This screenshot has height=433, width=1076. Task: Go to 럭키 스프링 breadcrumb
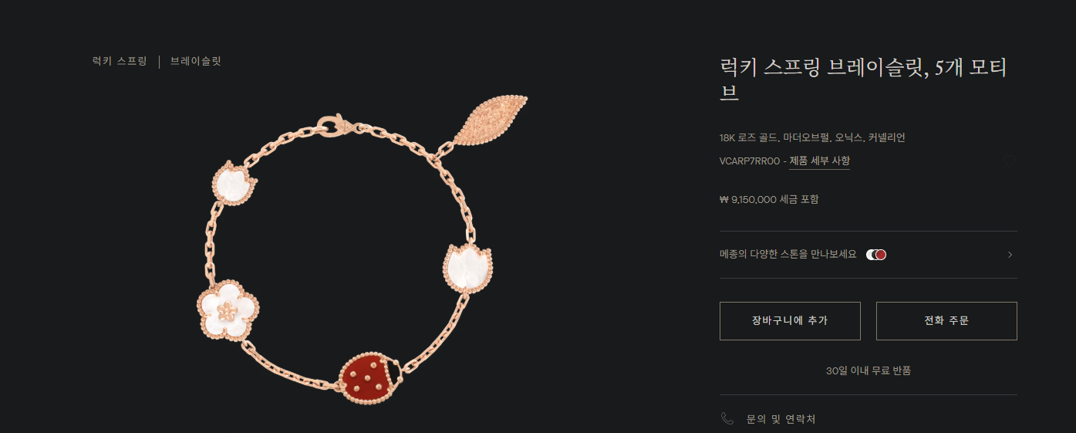pos(119,61)
